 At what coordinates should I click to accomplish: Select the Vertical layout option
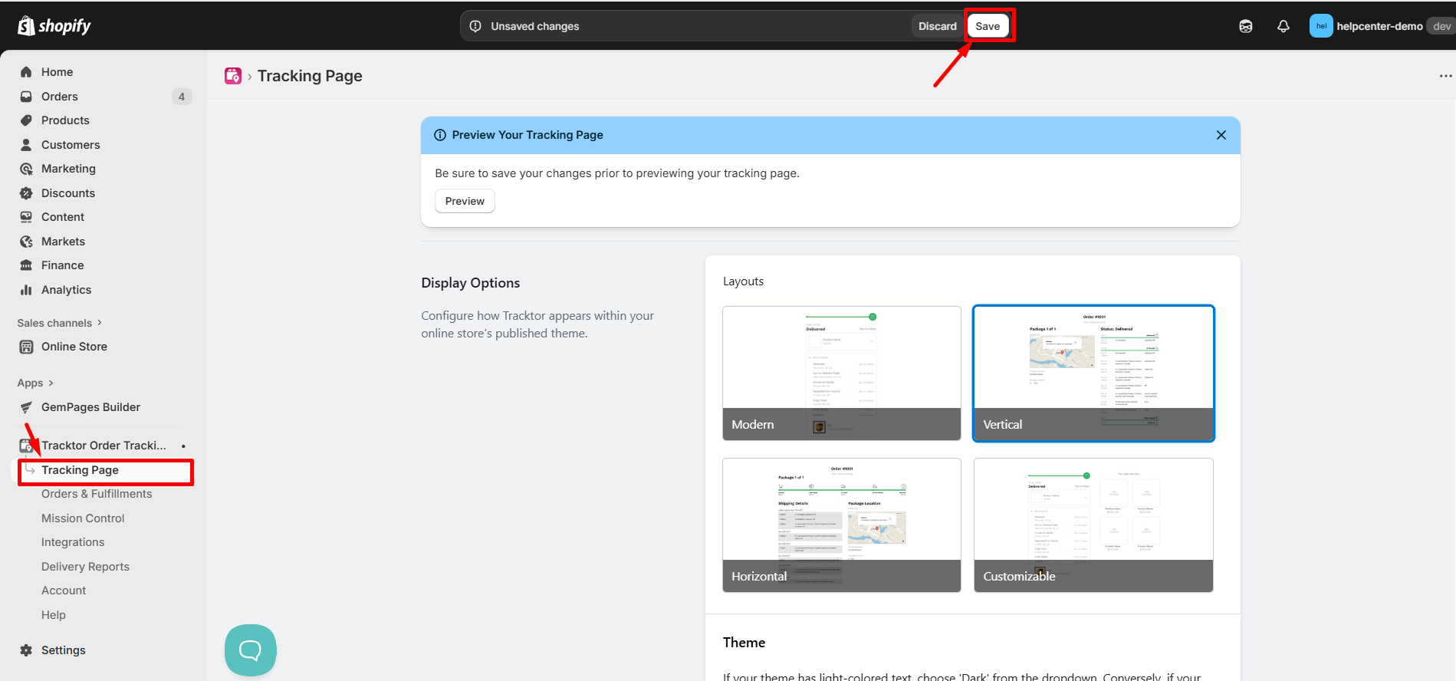pyautogui.click(x=1093, y=373)
